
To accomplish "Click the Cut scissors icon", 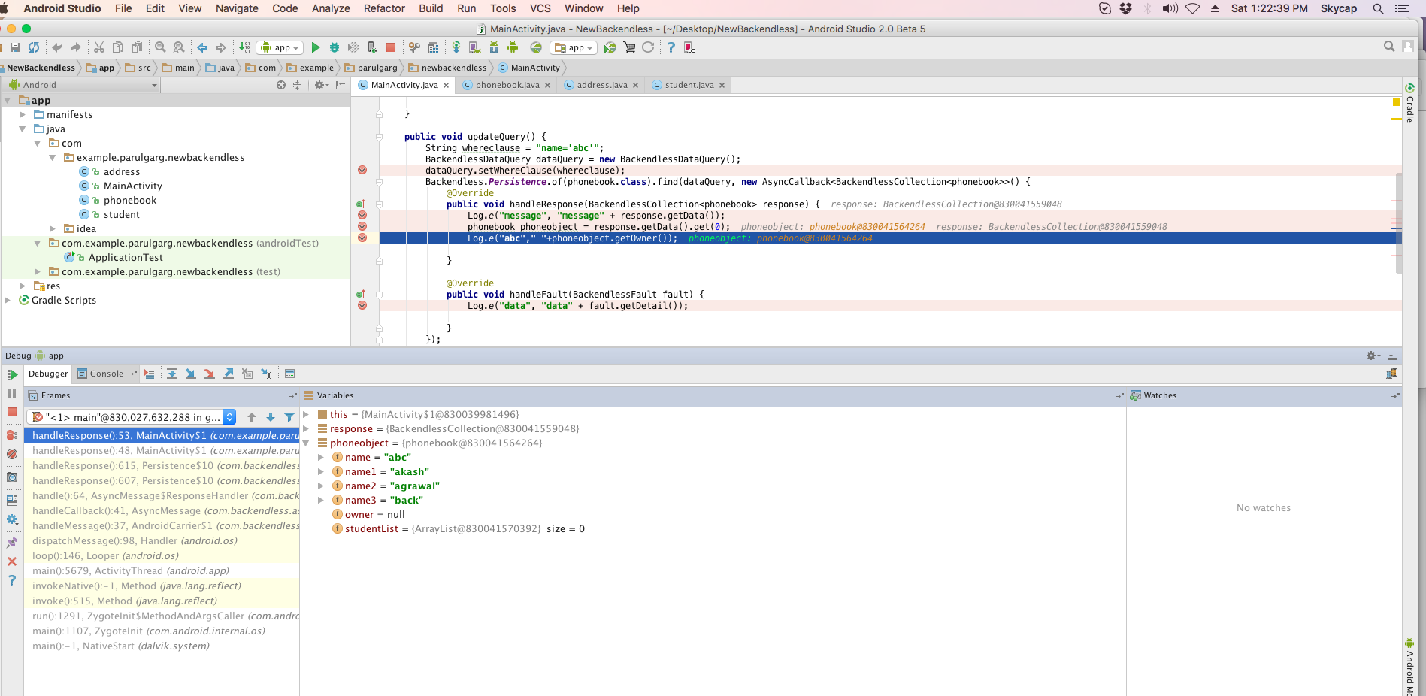I will point(99,47).
